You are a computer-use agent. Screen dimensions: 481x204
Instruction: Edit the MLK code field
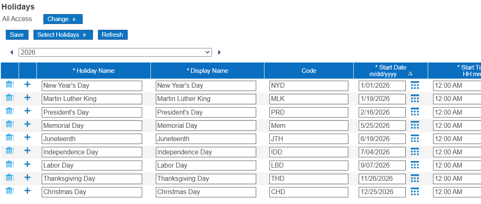pyautogui.click(x=309, y=99)
